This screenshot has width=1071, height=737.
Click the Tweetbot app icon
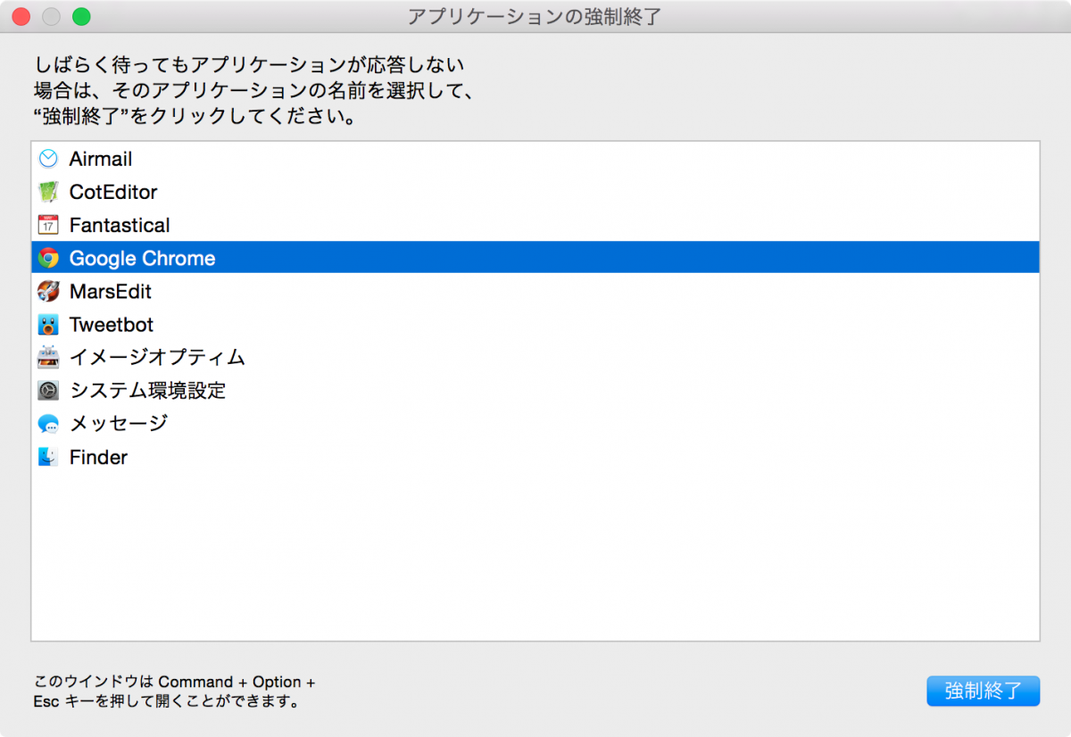(x=48, y=325)
